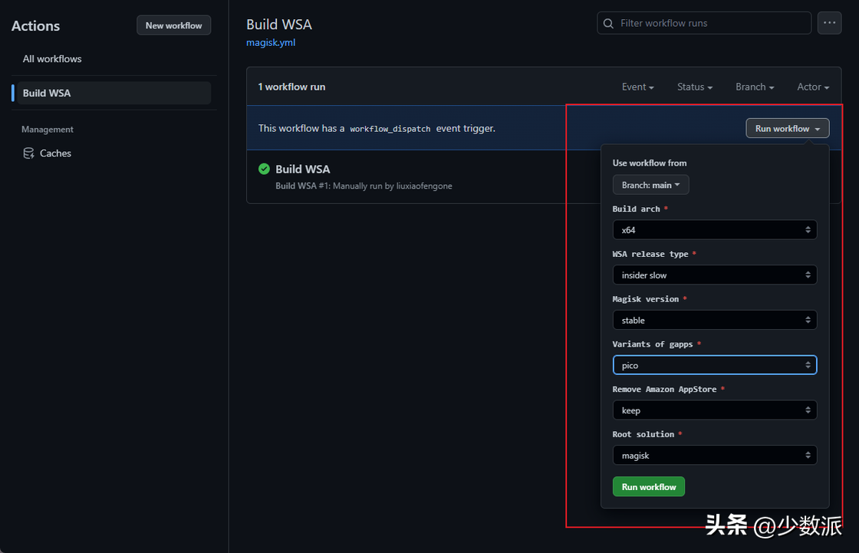
Task: Open Remove Amazon AppStore dropdown
Action: (x=714, y=410)
